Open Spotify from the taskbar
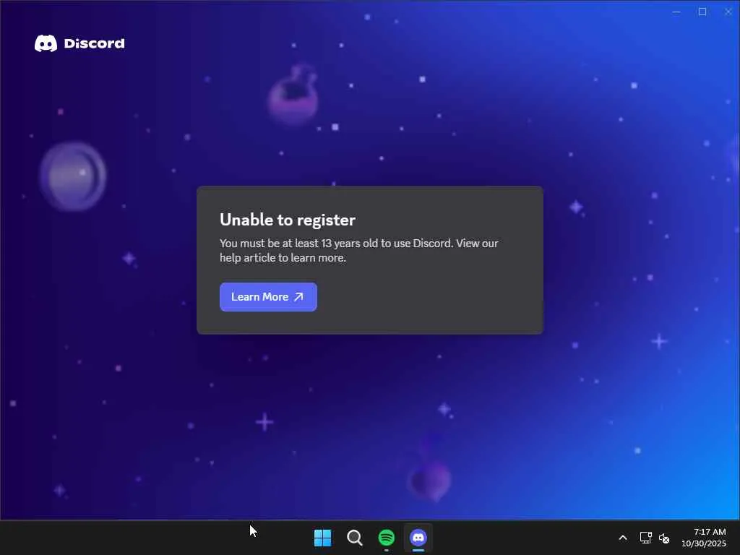Image resolution: width=740 pixels, height=555 pixels. pyautogui.click(x=387, y=538)
